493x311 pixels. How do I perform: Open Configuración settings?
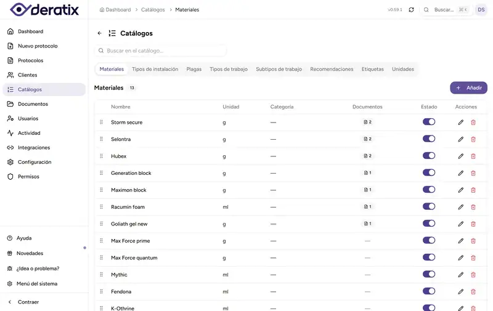(44, 162)
